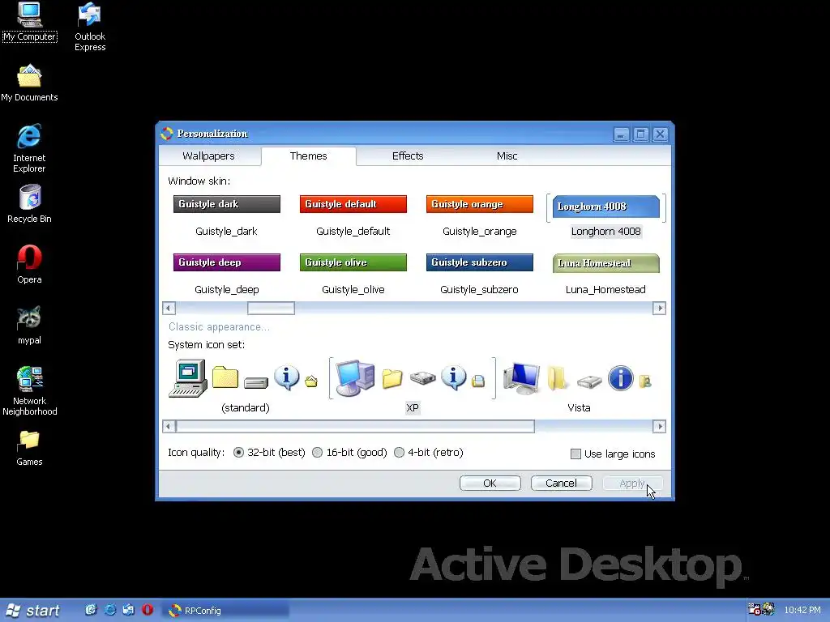Click first system tray icon
Image resolution: width=830 pixels, height=622 pixels.
[755, 609]
